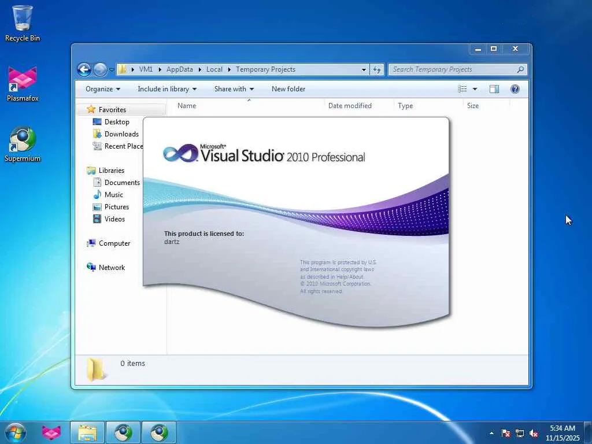592x444 pixels.
Task: Click the magnifier icon in the search box
Action: [521, 69]
